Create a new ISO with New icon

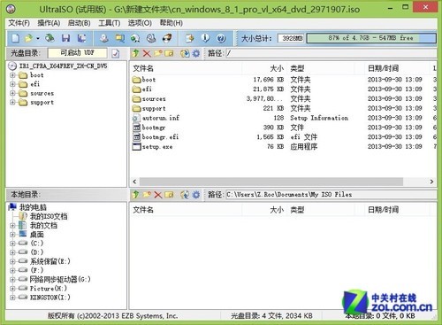coord(16,38)
